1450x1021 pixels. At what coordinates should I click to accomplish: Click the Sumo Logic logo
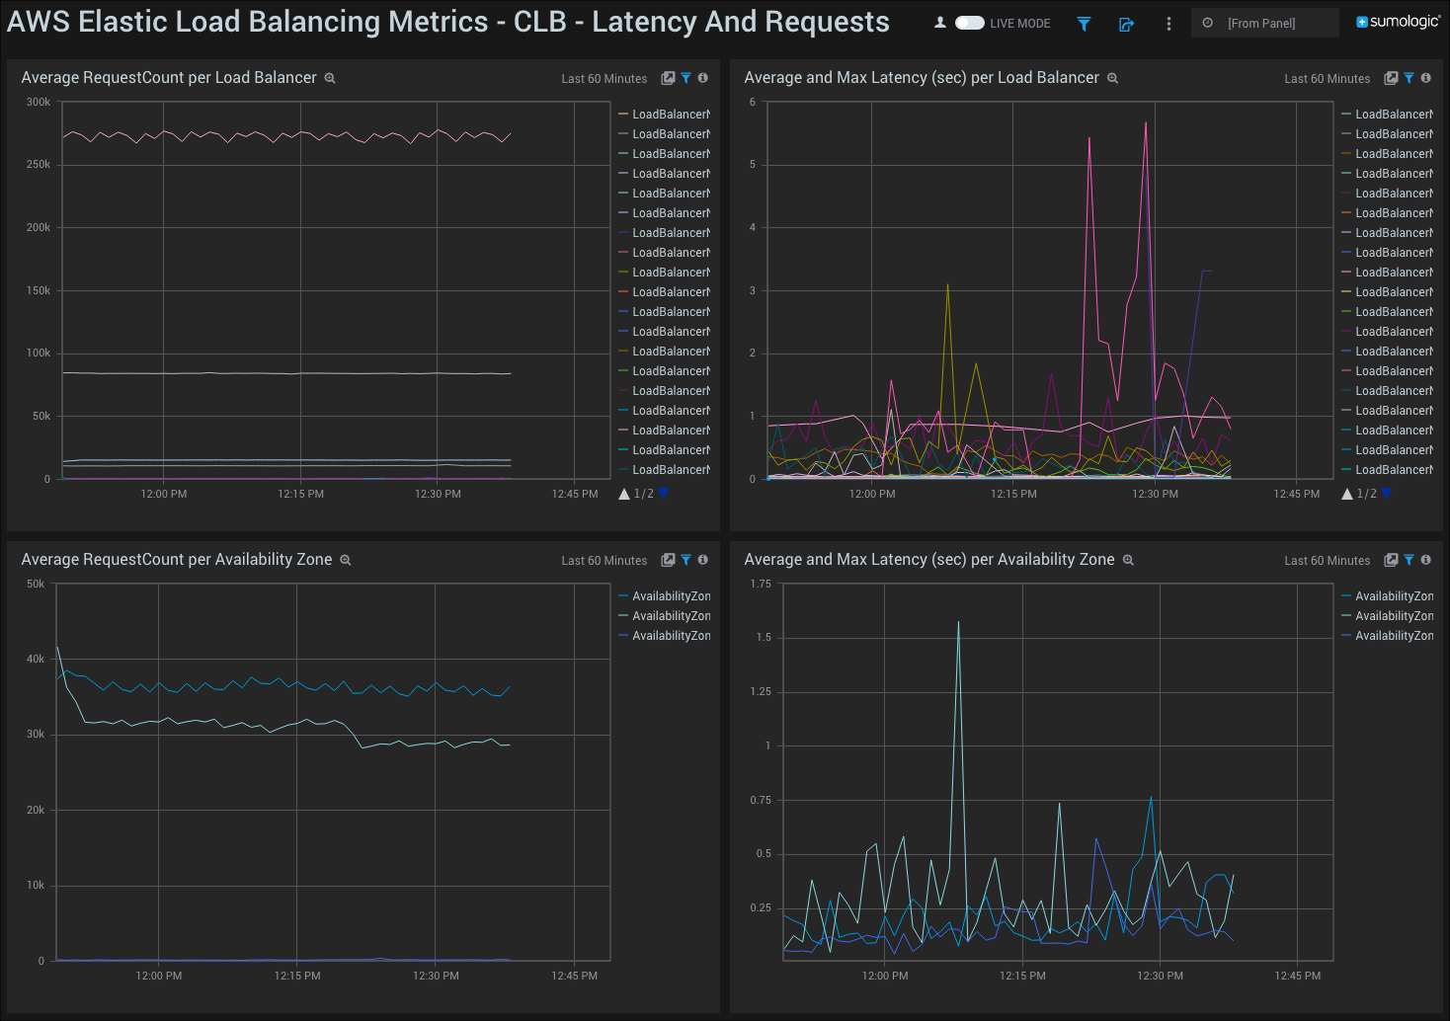click(x=1397, y=21)
